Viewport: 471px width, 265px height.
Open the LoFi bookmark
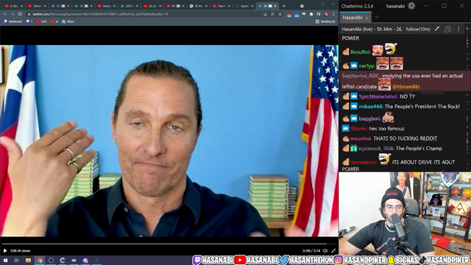41,21
